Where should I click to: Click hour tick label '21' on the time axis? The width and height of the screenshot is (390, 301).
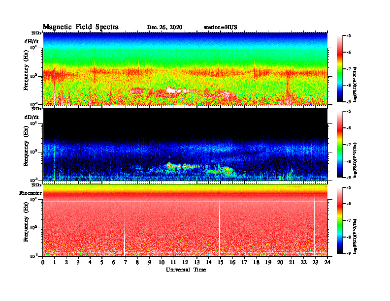point(292,262)
